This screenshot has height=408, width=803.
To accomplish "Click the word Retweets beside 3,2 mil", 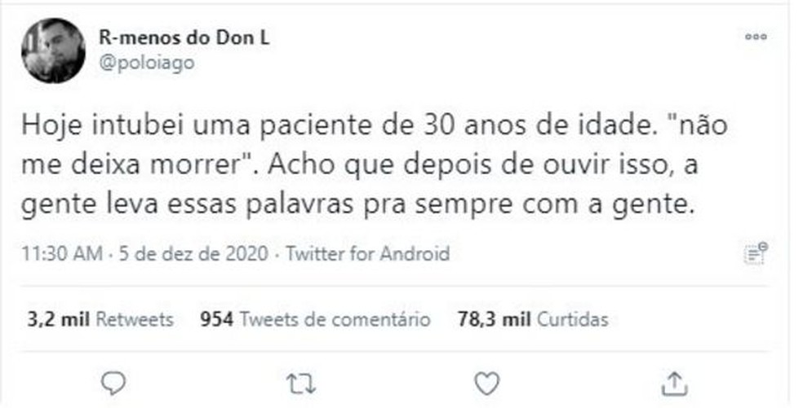I will (135, 319).
